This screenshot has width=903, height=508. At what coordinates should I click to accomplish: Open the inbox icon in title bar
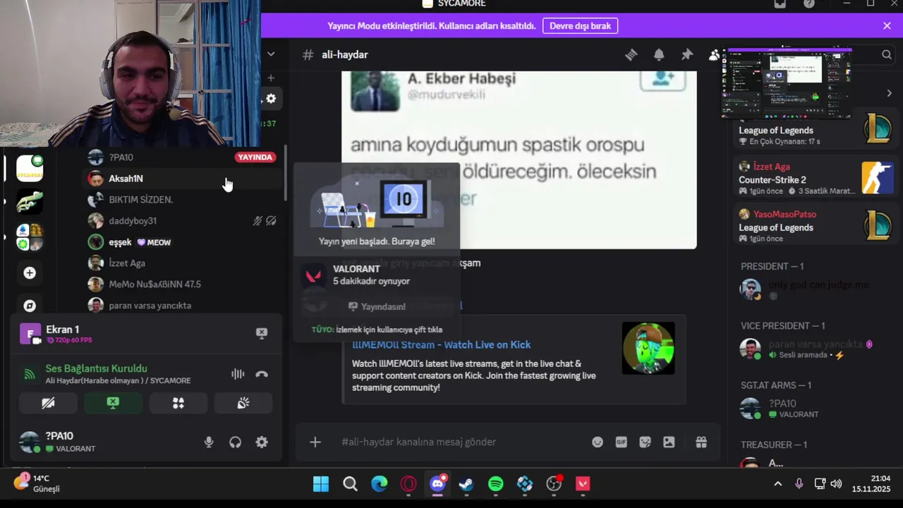click(780, 4)
